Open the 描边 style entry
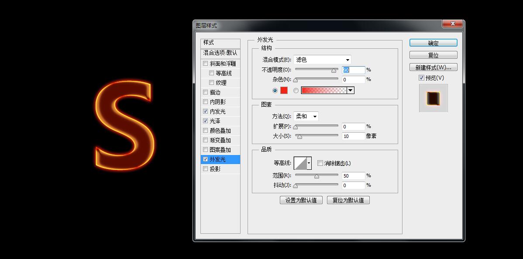 (x=215, y=92)
